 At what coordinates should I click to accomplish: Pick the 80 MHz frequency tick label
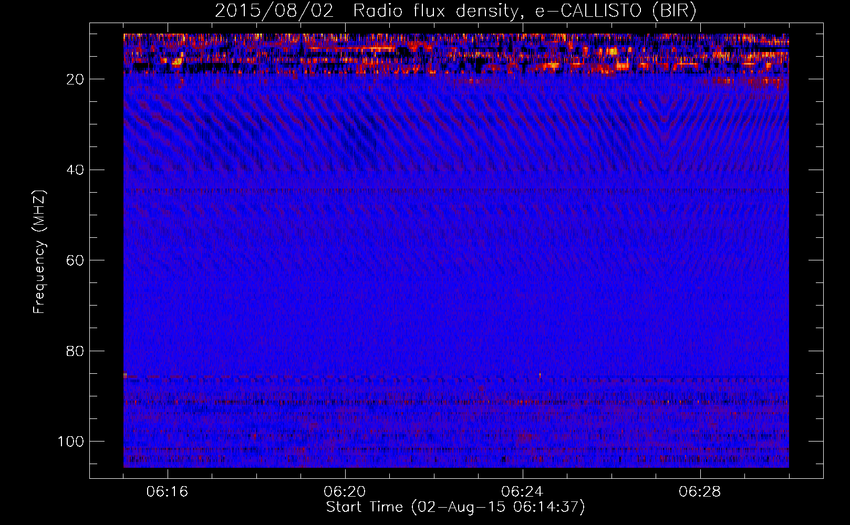pos(75,351)
